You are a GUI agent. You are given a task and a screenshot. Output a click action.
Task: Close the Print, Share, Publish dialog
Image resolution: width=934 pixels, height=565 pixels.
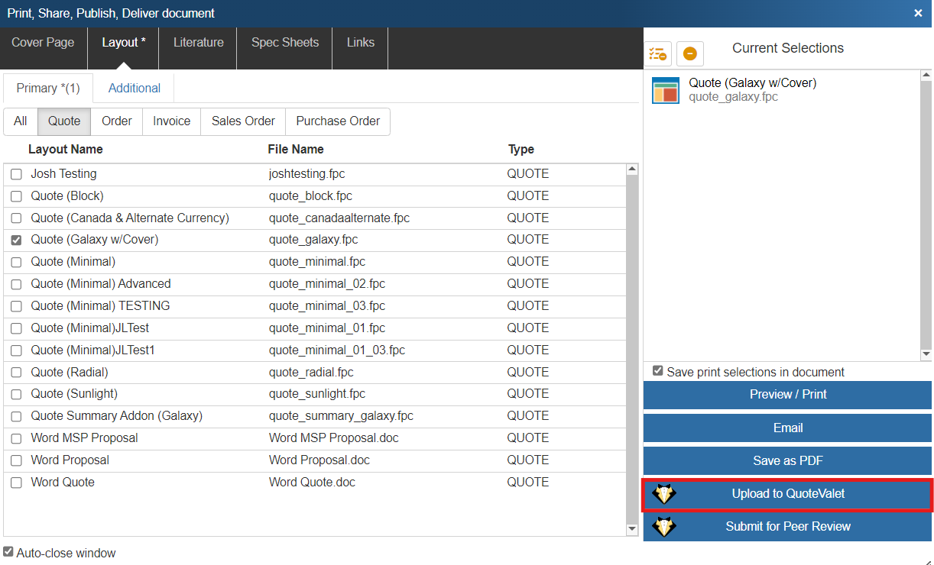coord(918,13)
